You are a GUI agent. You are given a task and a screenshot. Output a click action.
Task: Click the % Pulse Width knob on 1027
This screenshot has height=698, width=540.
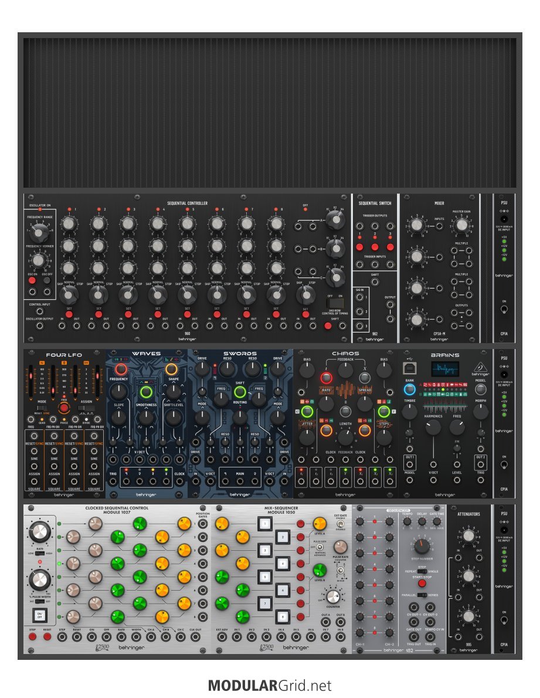40,580
